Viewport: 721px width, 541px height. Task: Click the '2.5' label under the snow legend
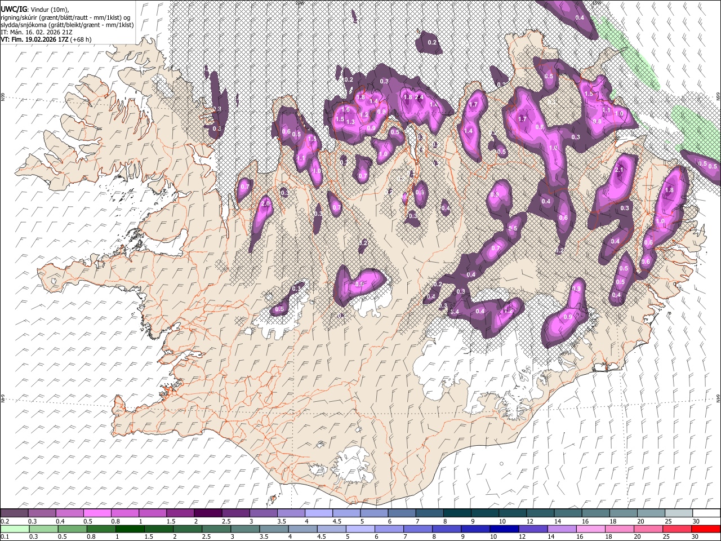pos(226,521)
